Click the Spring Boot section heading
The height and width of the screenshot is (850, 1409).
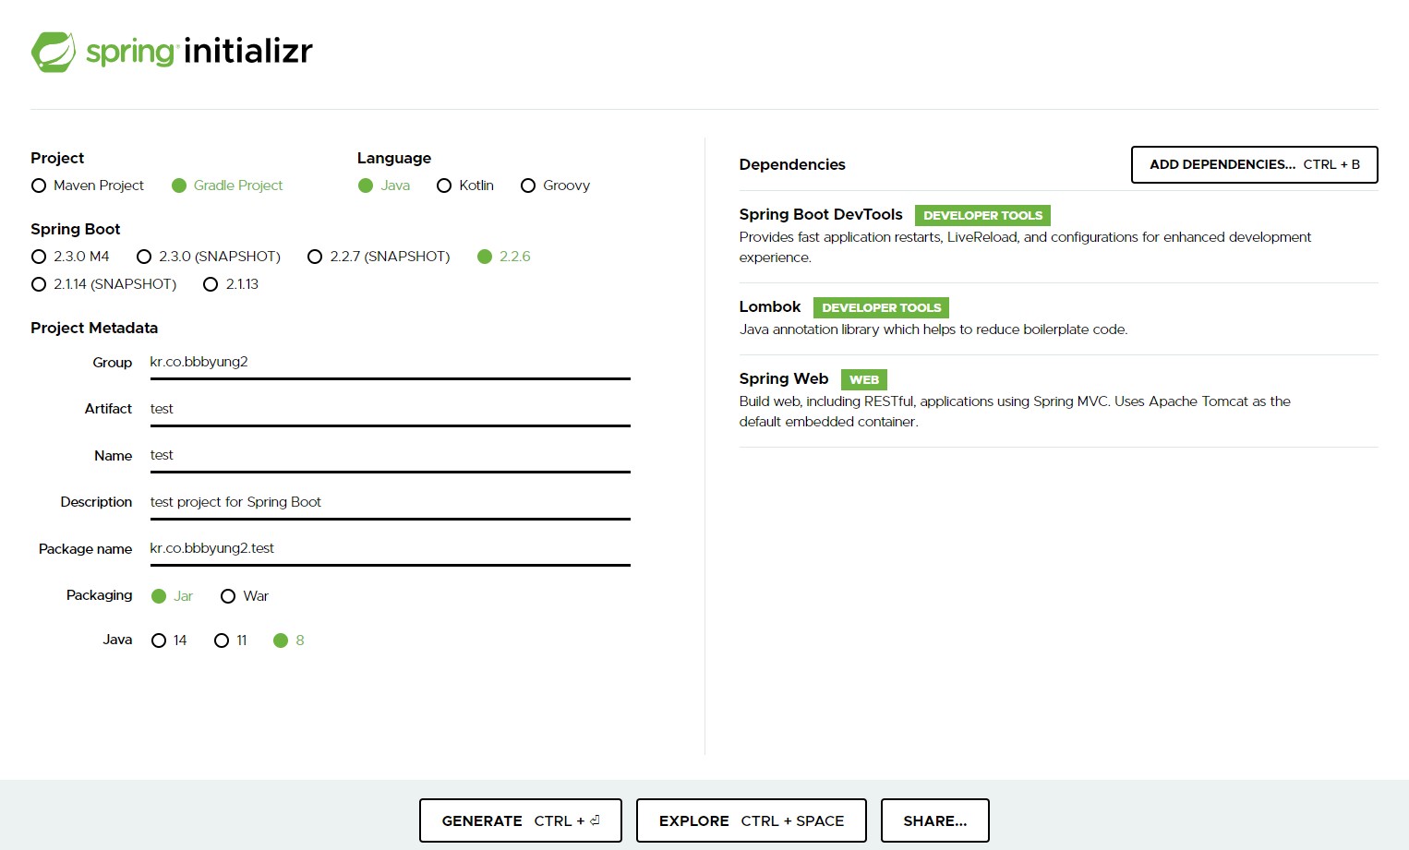coord(76,229)
